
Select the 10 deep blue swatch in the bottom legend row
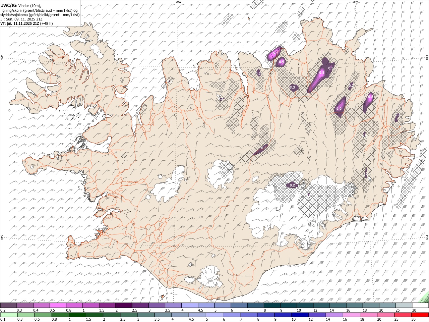(300, 315)
